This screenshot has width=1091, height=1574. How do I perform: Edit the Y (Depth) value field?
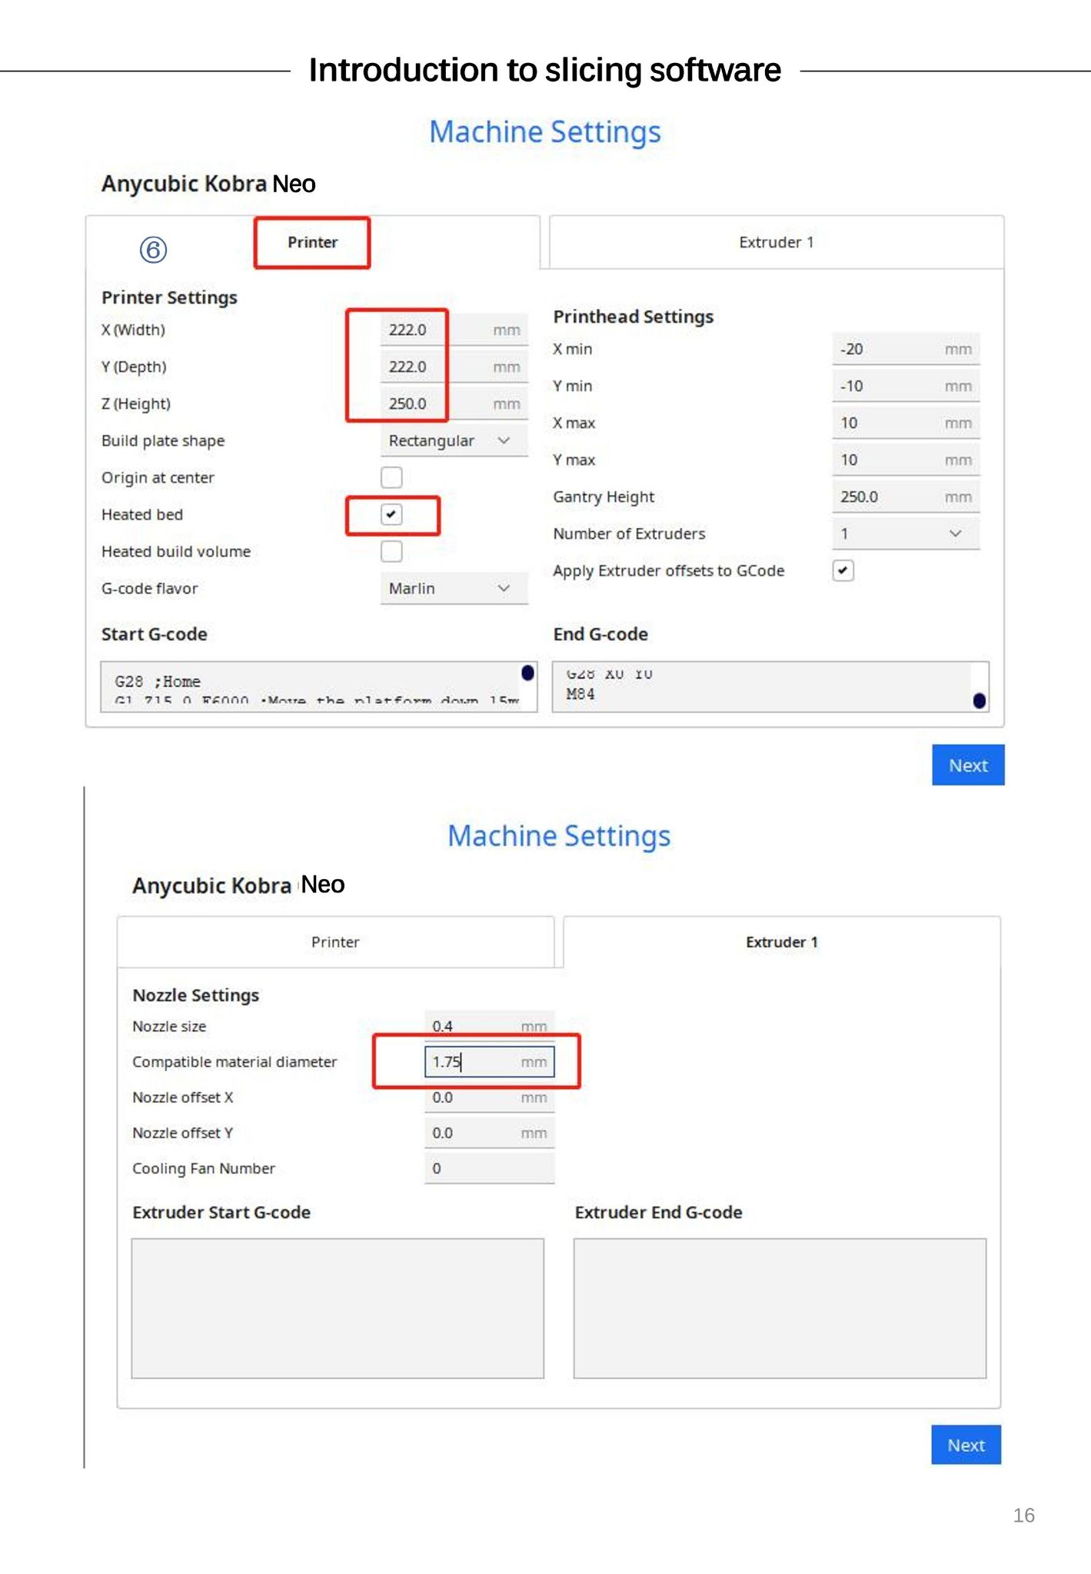(454, 367)
